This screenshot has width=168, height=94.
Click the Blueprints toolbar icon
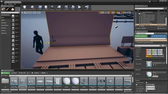(59, 7)
